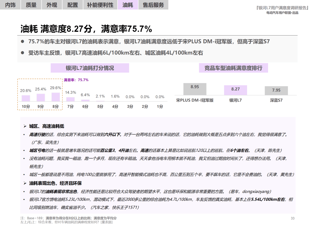The height and width of the screenshot is (236, 315).
Task: Click the 7分 bar in the score chart
Action: 71,99
